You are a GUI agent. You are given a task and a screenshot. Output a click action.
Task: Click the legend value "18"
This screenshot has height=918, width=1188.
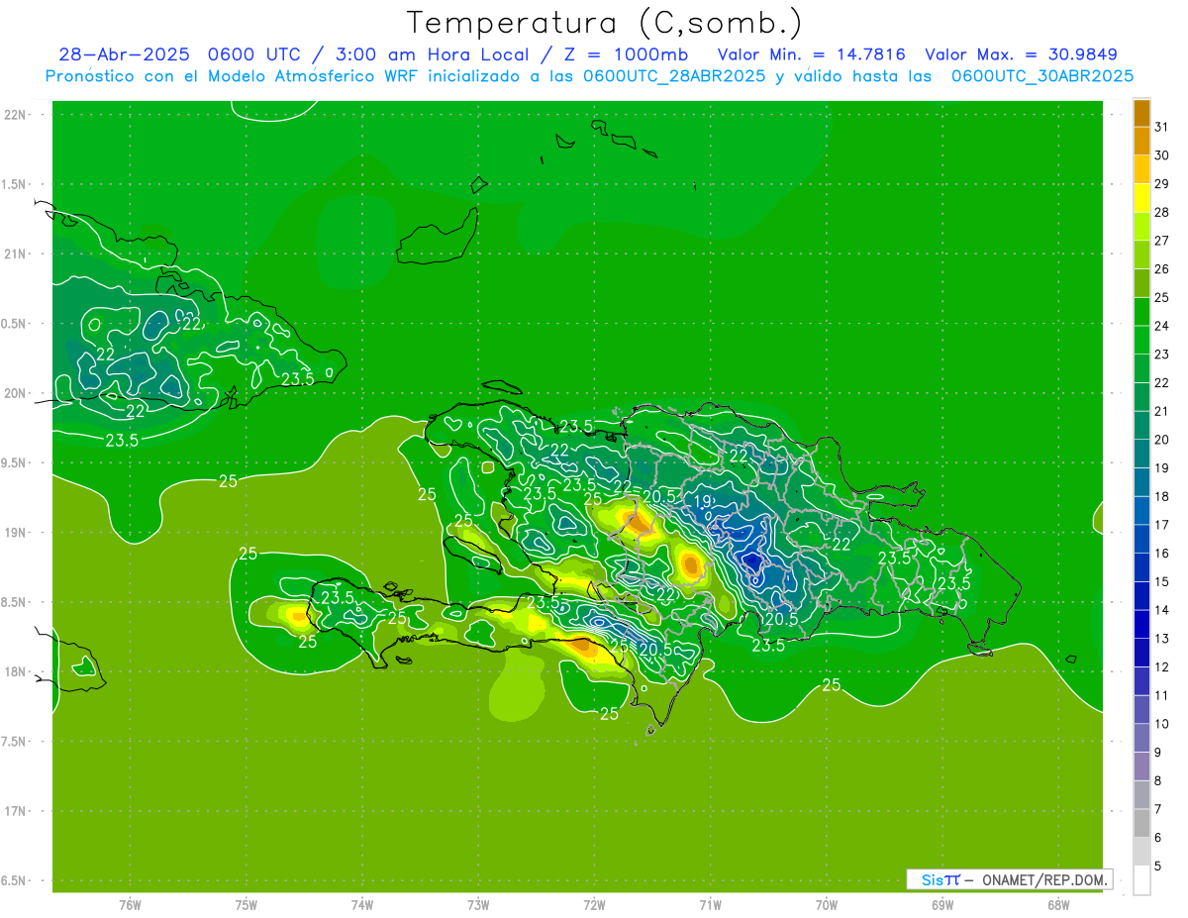(x=1162, y=496)
